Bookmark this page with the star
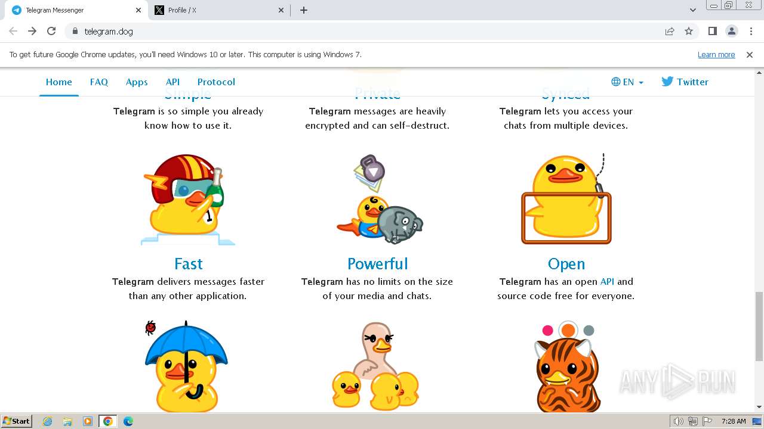 689,31
